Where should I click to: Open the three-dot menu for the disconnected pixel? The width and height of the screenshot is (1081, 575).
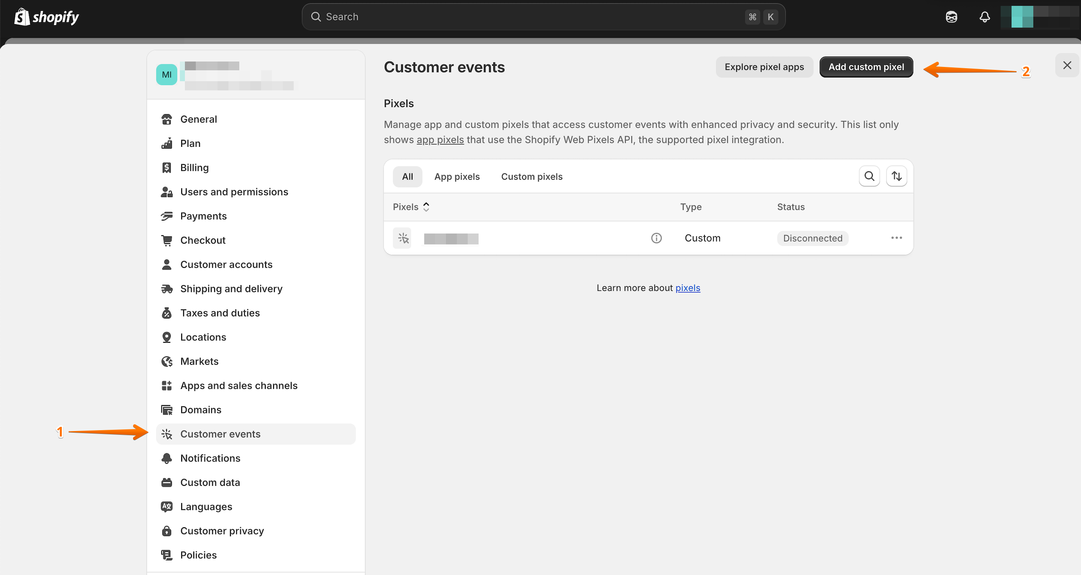click(x=897, y=238)
